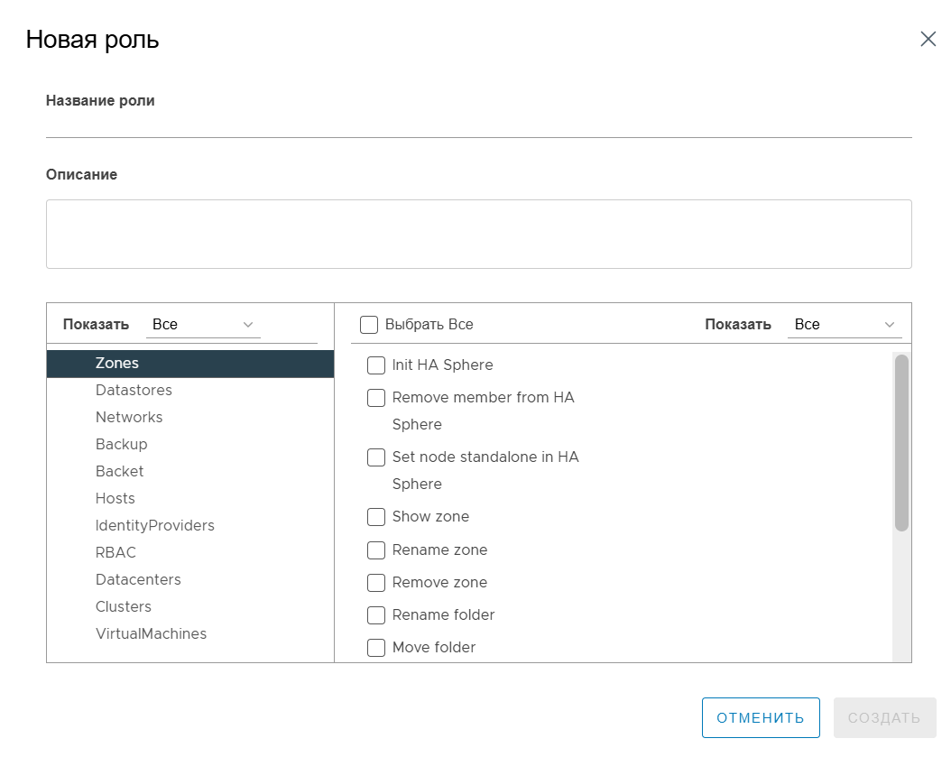Screen dimensions: 951x757
Task: Tick the Rename zone checkbox
Action: pyautogui.click(x=376, y=550)
